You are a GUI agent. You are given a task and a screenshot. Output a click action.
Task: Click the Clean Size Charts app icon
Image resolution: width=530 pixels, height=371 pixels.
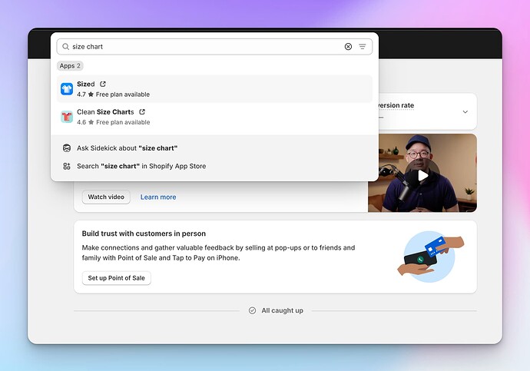(67, 117)
